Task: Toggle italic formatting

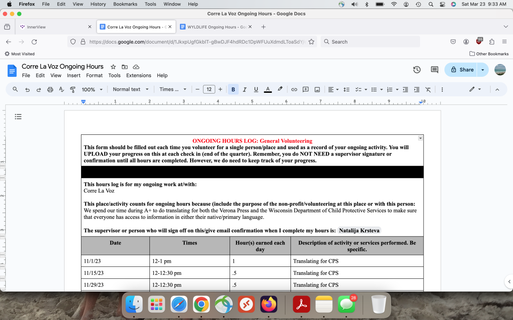Action: tap(244, 89)
